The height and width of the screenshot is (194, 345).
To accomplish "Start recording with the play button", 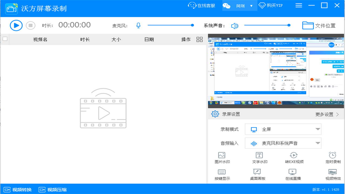I will (16, 25).
